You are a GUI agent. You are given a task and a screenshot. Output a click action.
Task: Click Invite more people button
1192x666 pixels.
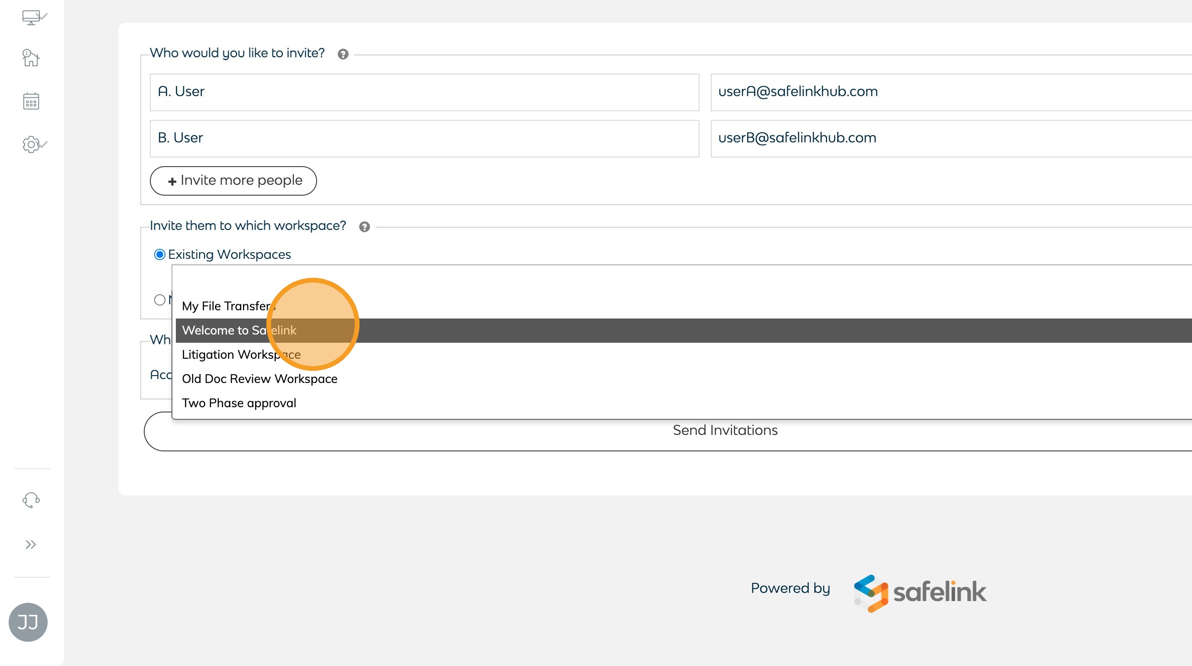coord(233,181)
